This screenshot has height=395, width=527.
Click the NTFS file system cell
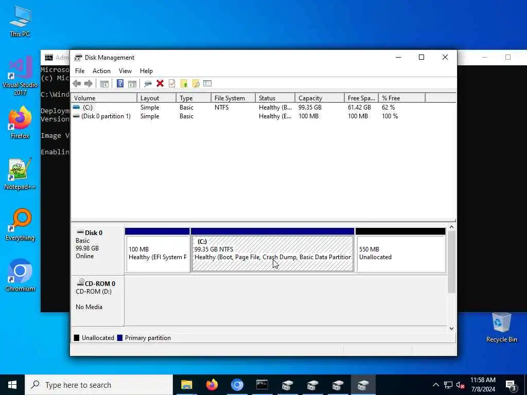[x=221, y=107]
